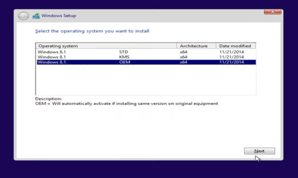Viewport: 298px width, 178px height.
Task: Click 11/21/2014 in the STD row
Action: coord(231,52)
